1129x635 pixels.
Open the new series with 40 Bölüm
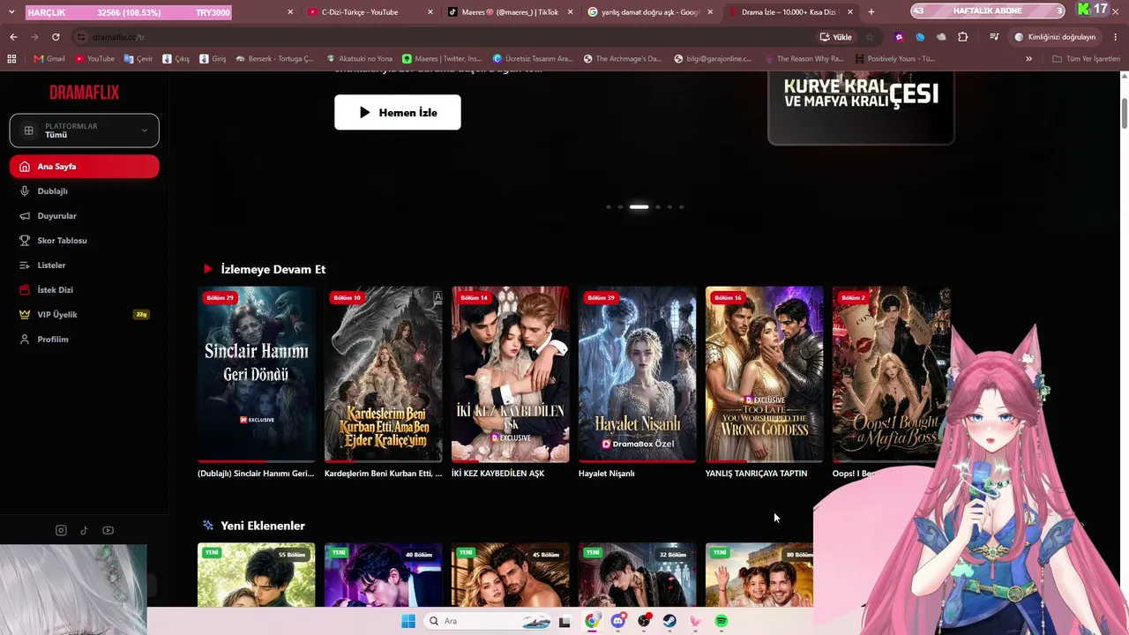(384, 575)
